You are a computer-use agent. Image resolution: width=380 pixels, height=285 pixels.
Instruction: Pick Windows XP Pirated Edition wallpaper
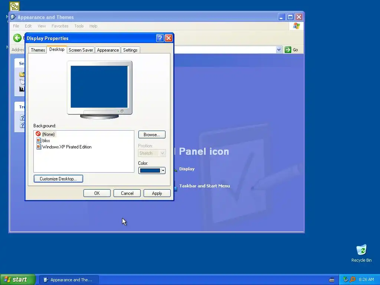point(67,147)
